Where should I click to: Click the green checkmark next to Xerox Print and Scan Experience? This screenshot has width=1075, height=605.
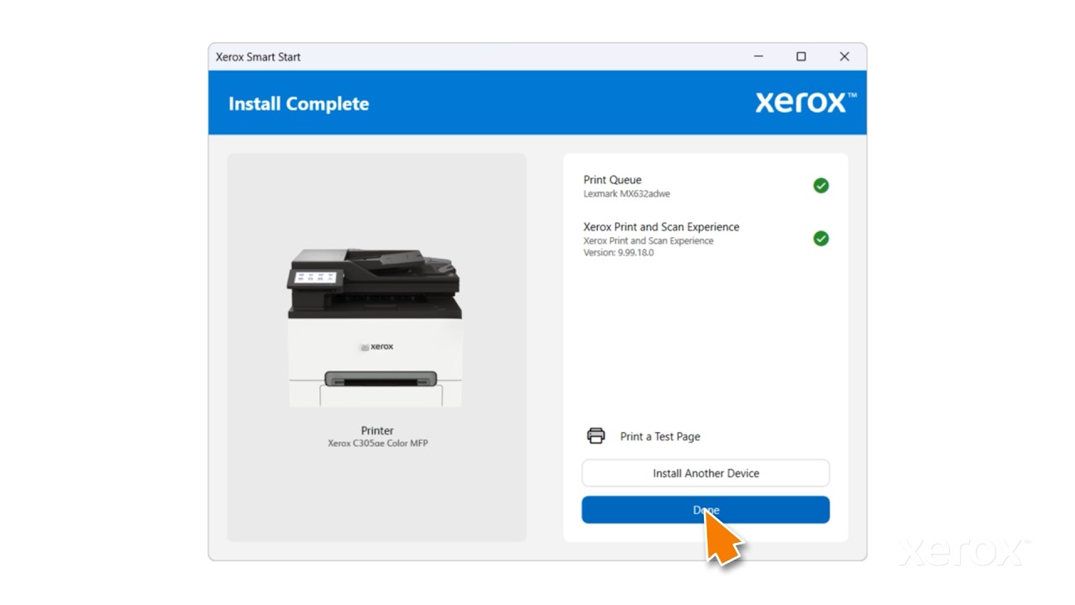click(x=821, y=239)
